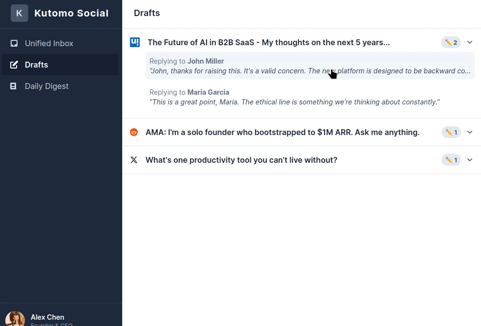This screenshot has width=481, height=326.
Task: Open the Future of AI in B2B SaaS draft
Action: pos(269,42)
